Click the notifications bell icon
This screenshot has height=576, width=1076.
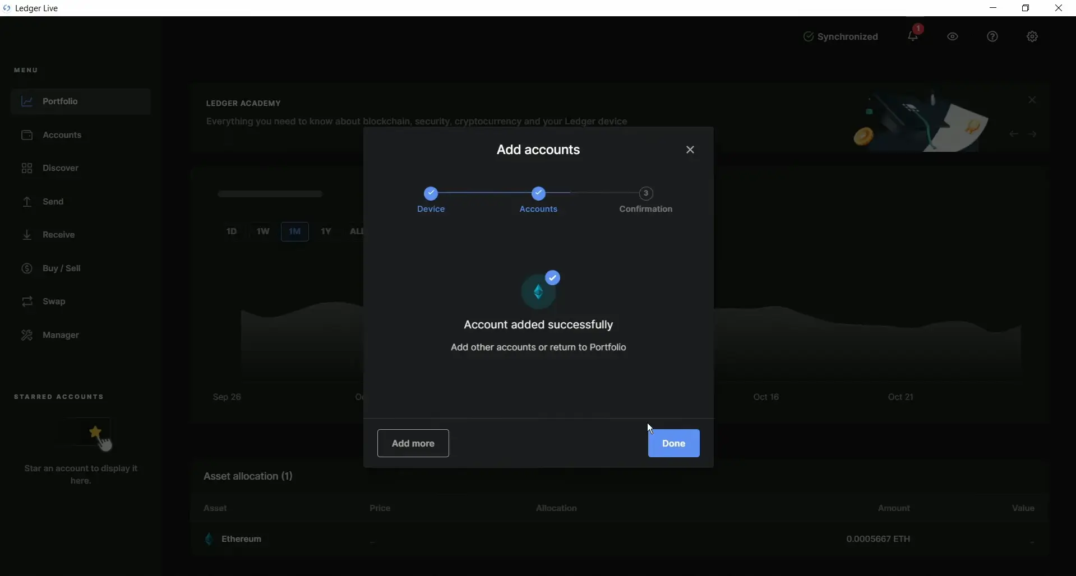912,36
